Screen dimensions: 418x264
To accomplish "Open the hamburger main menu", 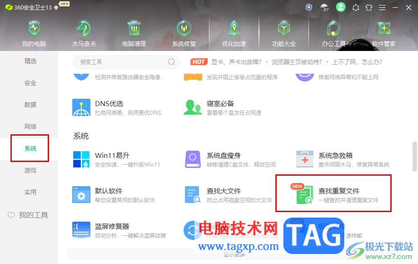I will tap(382, 7).
